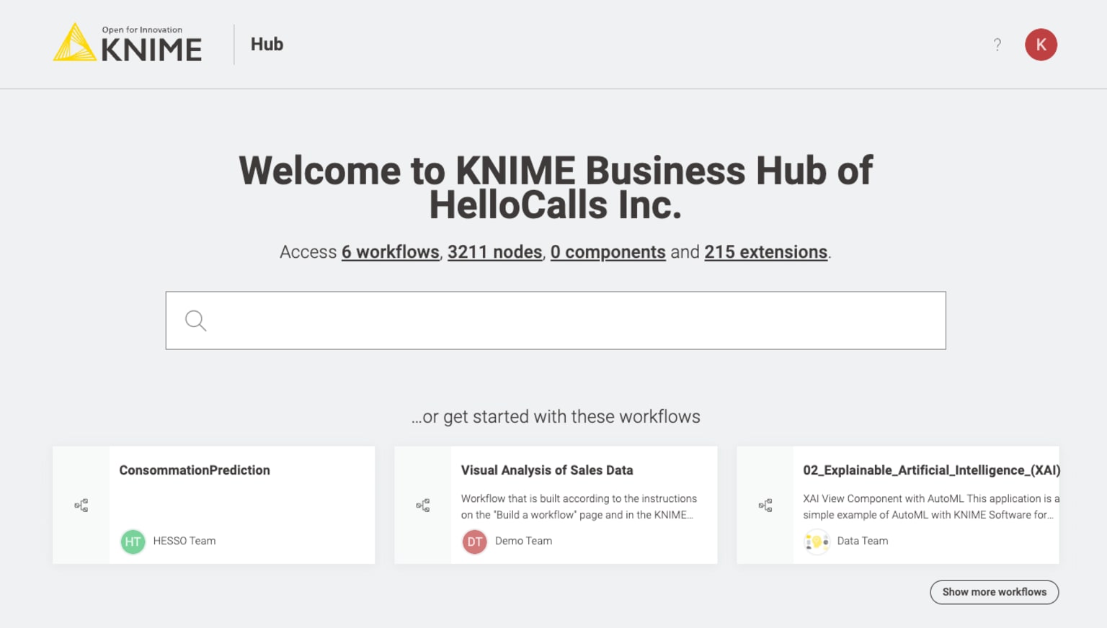Open the 02_Explainable_Artificial_Intelligence_(XAI) title
Viewport: 1107px width, 628px height.
pos(931,470)
